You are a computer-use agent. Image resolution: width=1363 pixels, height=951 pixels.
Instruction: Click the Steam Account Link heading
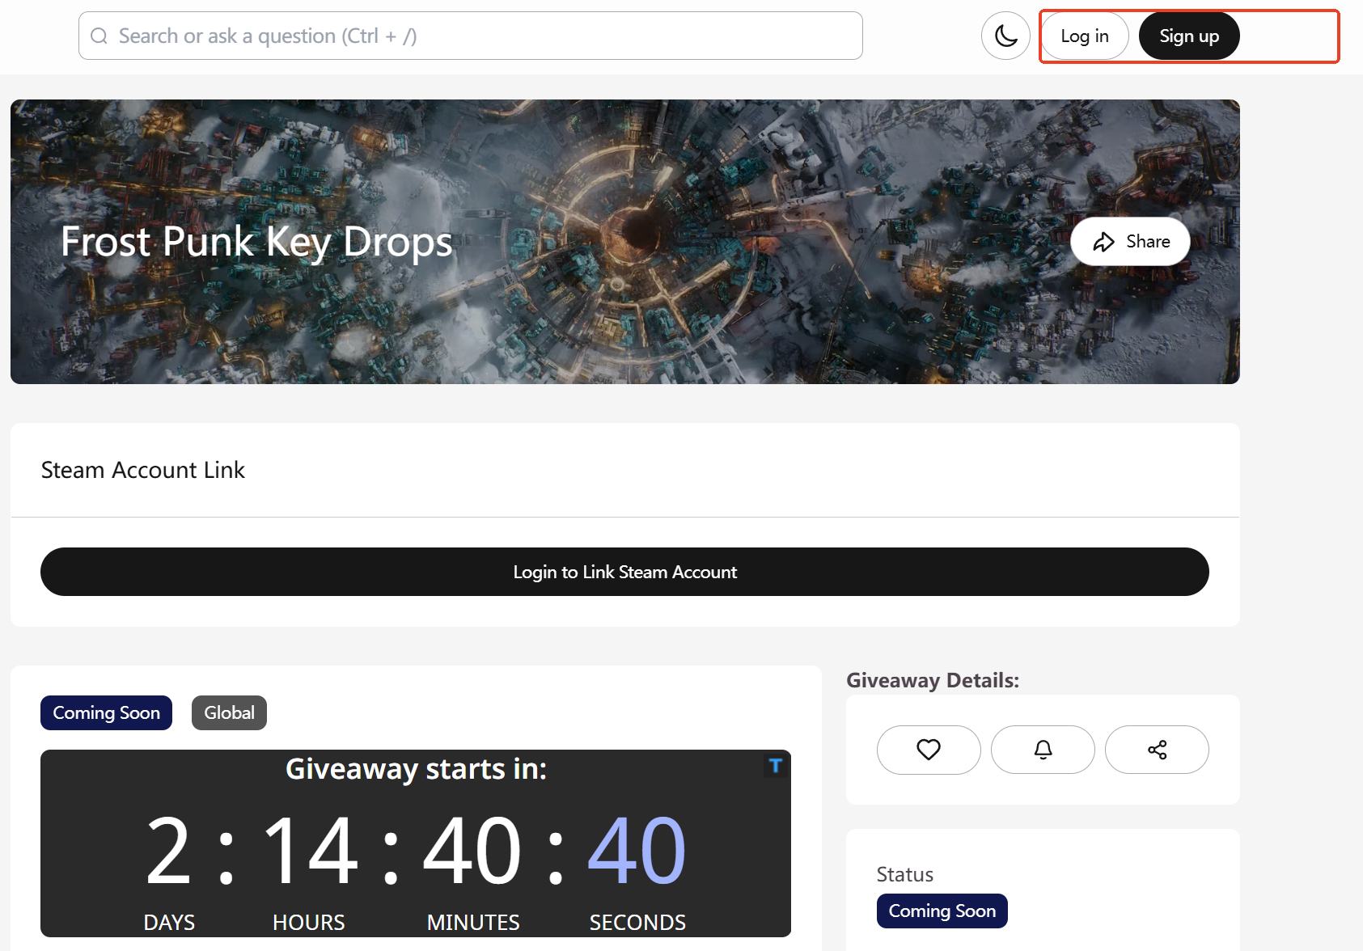[x=143, y=470]
